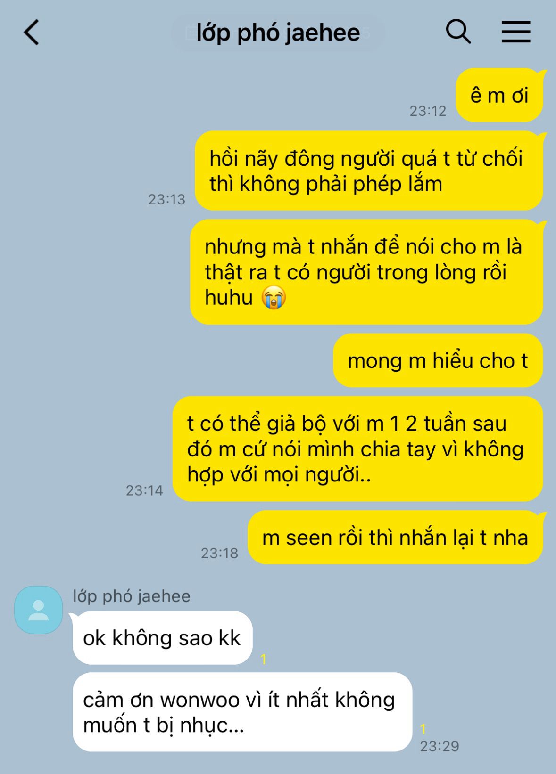Open search with the magnifier icon
Screen dimensions: 556x774
click(458, 32)
